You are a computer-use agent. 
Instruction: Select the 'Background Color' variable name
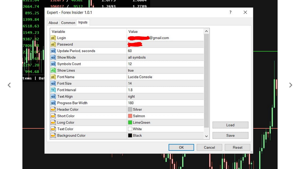71,136
